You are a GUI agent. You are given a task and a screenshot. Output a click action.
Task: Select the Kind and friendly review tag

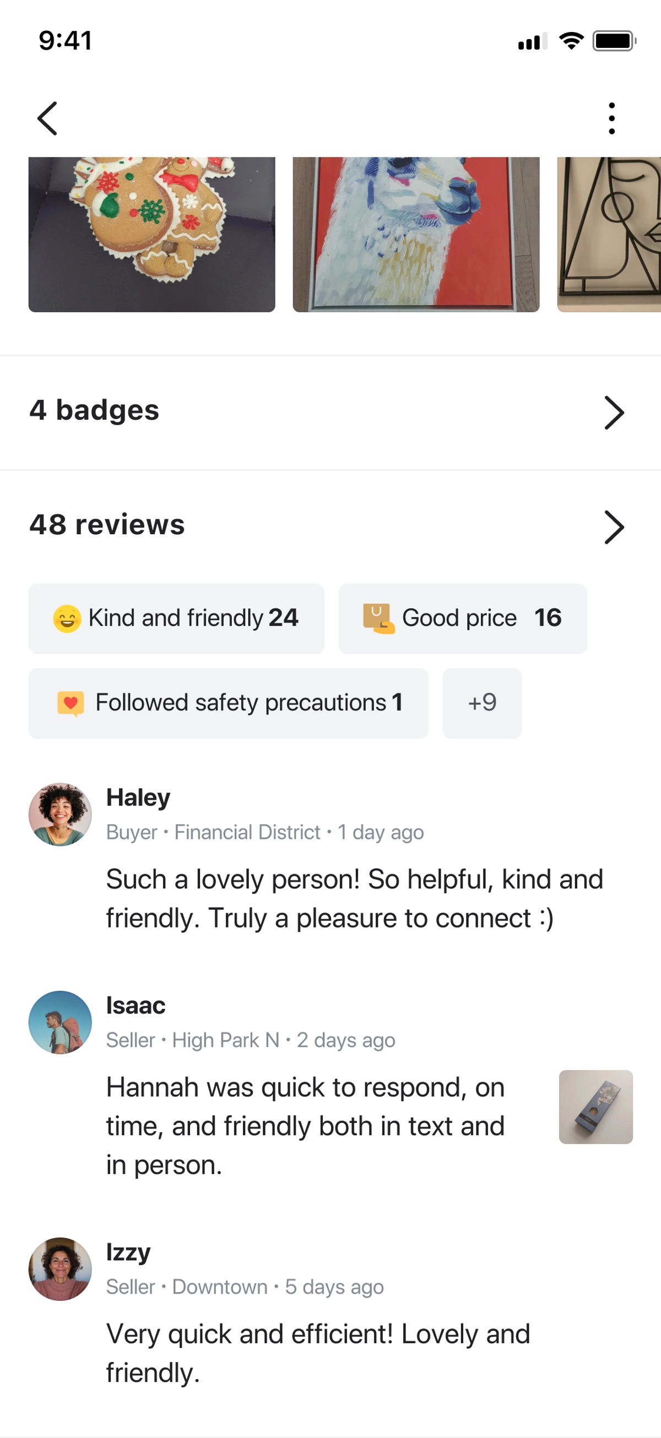click(176, 618)
